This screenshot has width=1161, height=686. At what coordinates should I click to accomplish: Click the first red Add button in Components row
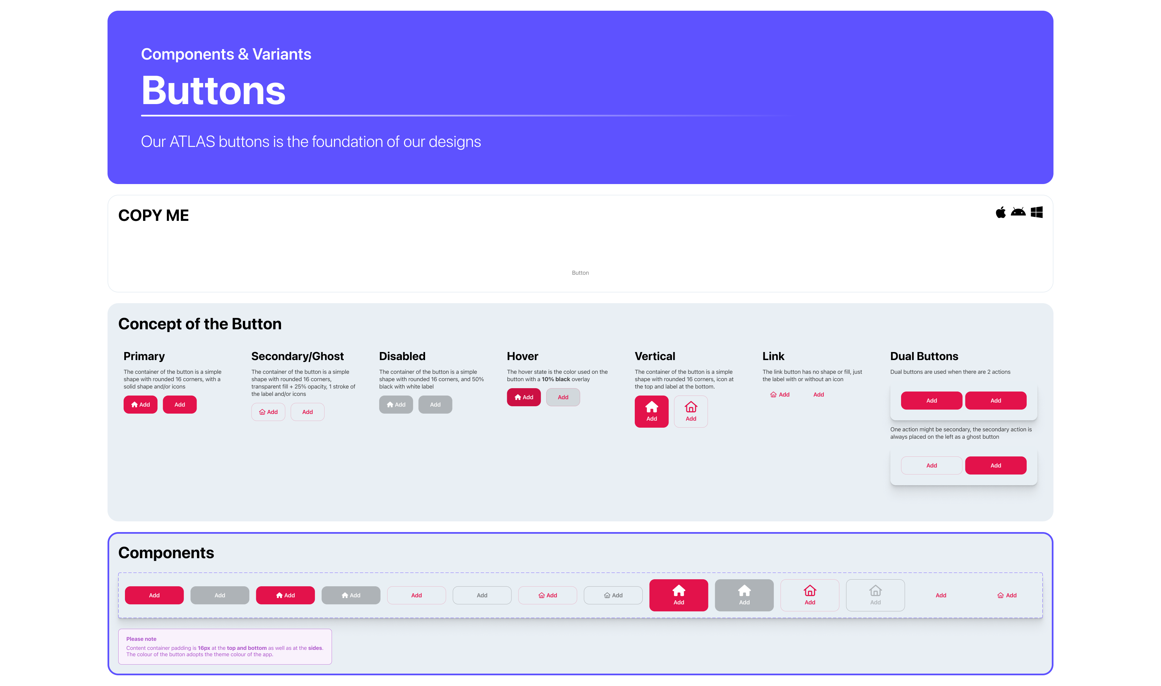[154, 595]
